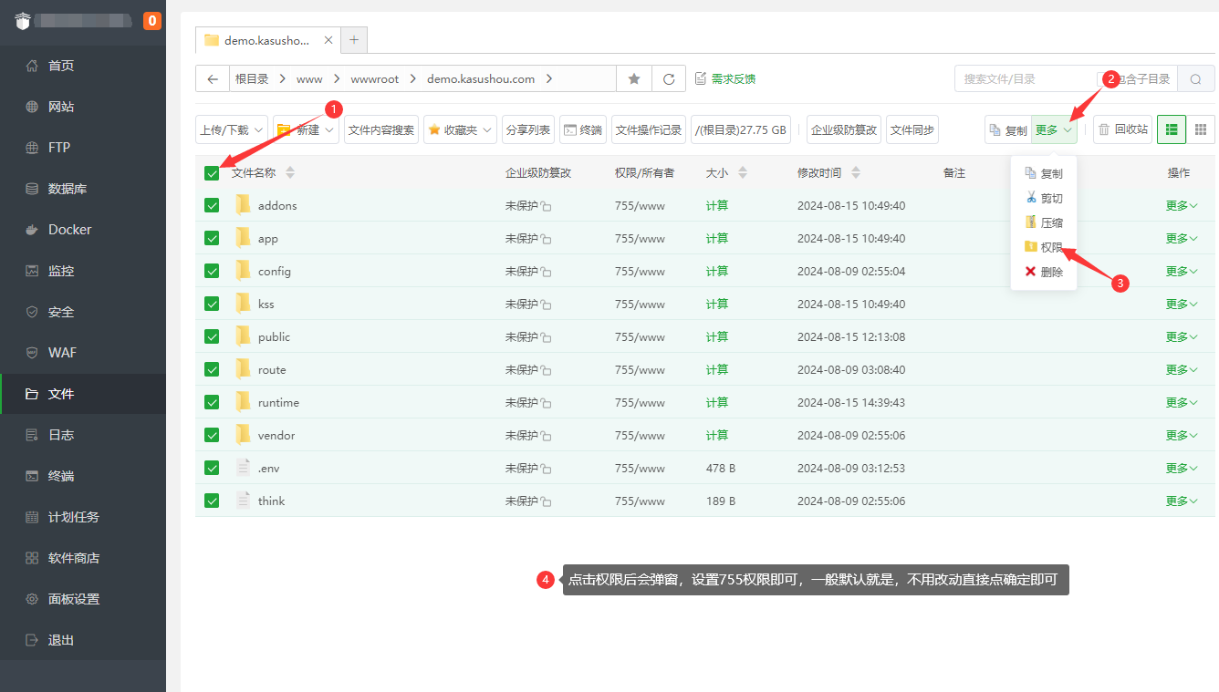Toggle the select-all checkbox in header
1219x692 pixels.
[212, 173]
